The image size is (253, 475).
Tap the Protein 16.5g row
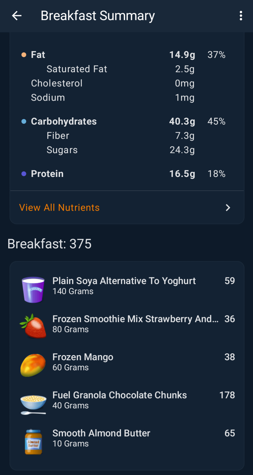click(x=126, y=174)
